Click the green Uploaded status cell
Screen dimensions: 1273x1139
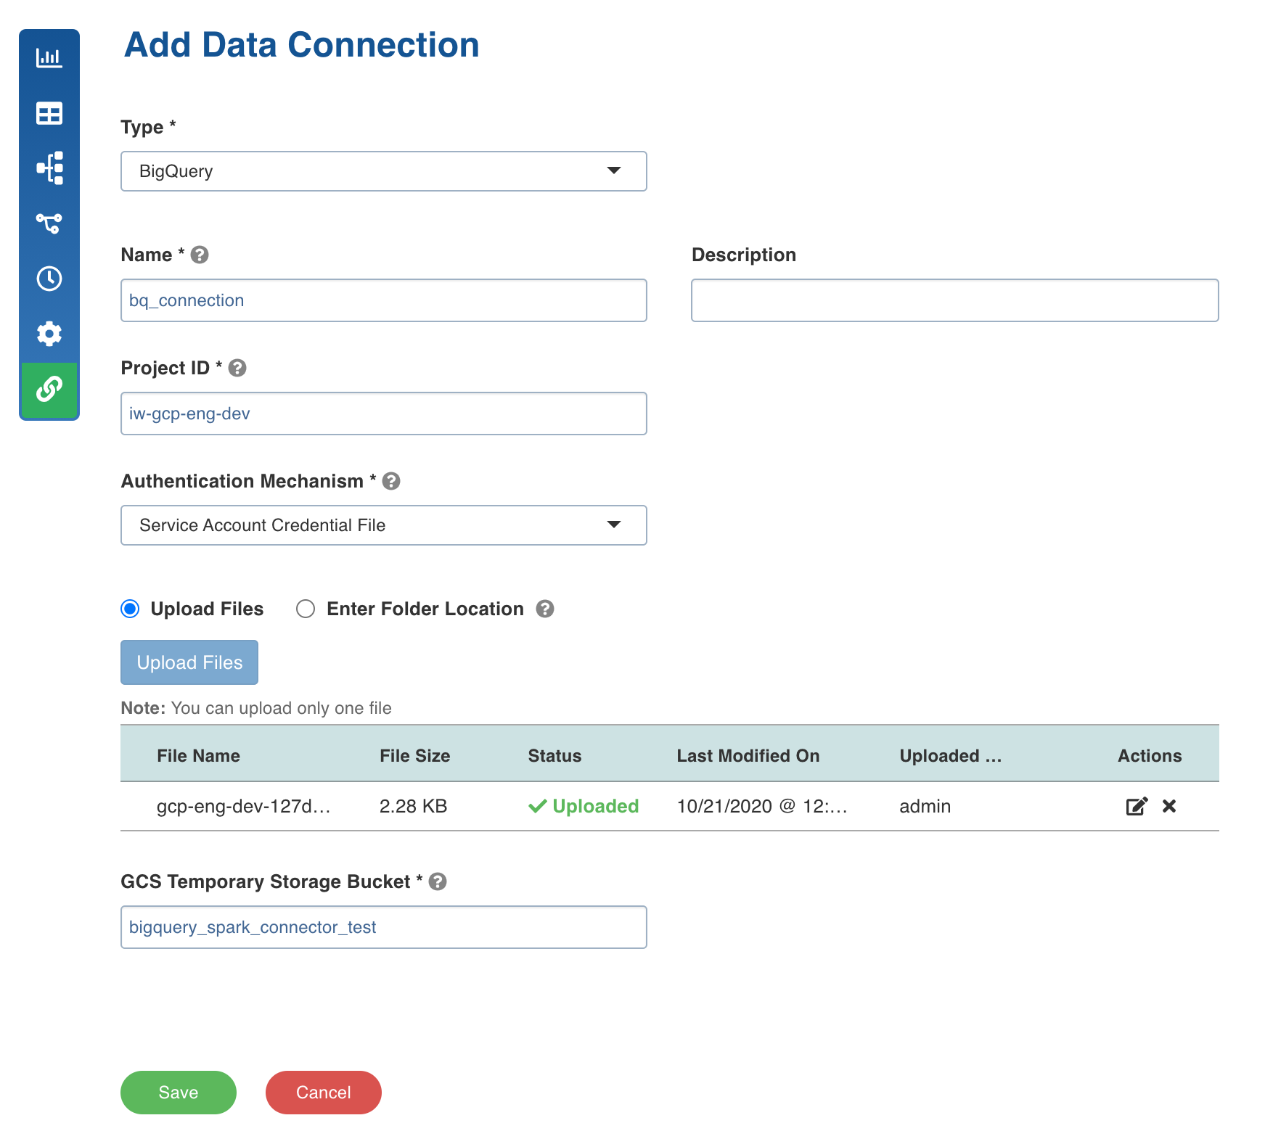pyautogui.click(x=584, y=806)
